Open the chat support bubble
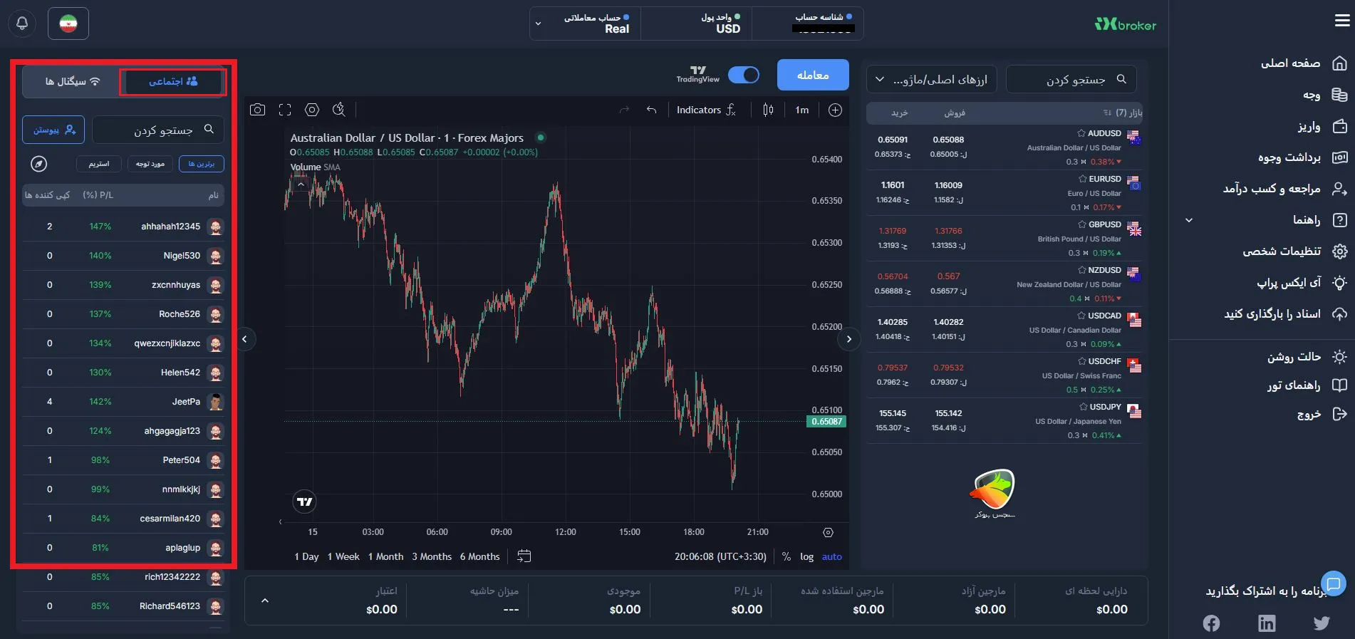Screen dimensions: 1355x639 click(x=1333, y=583)
